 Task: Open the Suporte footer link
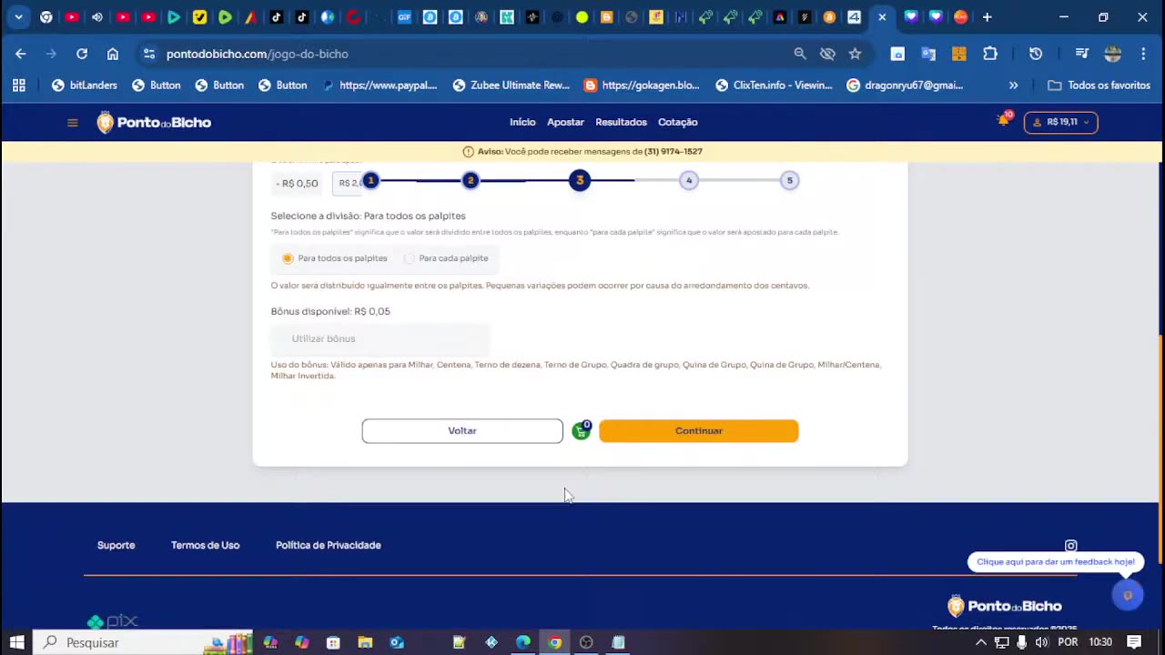[x=116, y=545]
